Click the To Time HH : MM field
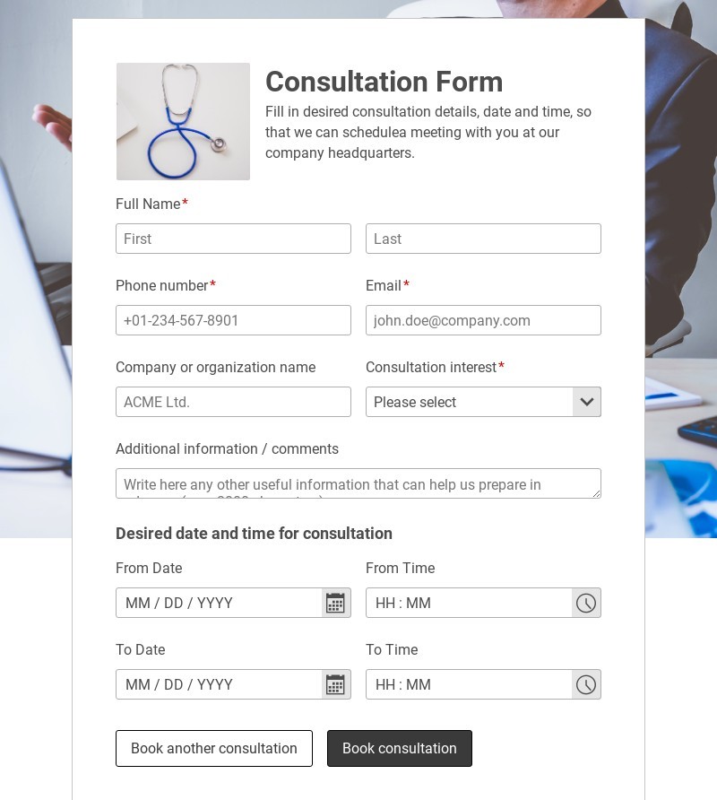The image size is (717, 800). pos(469,684)
